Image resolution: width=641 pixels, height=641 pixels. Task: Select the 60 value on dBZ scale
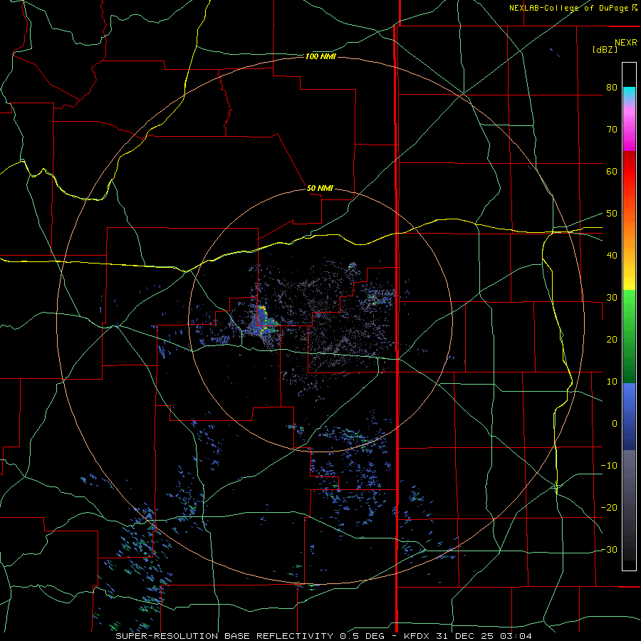[612, 172]
